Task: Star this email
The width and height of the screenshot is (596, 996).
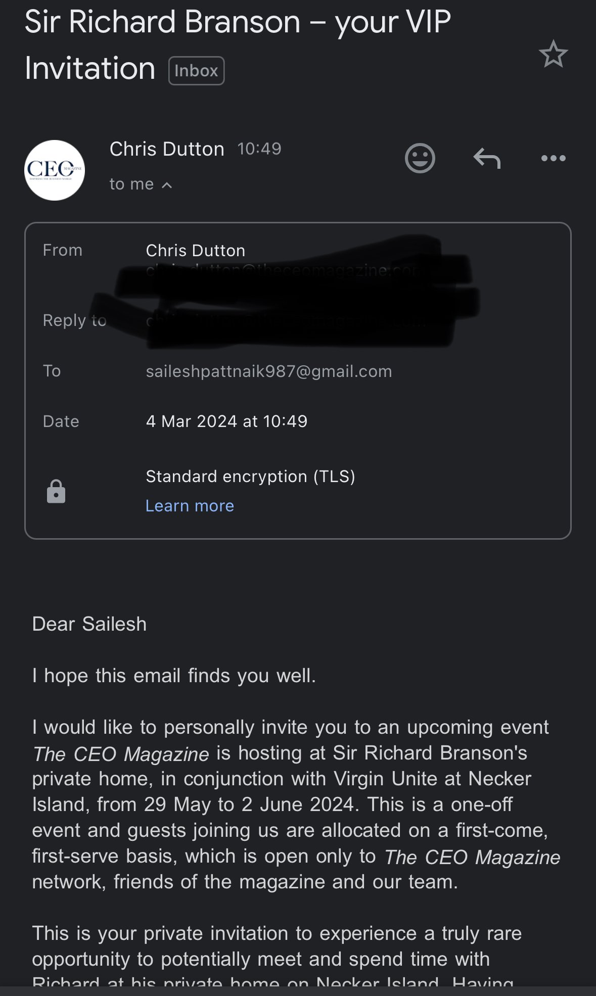Action: [x=553, y=54]
